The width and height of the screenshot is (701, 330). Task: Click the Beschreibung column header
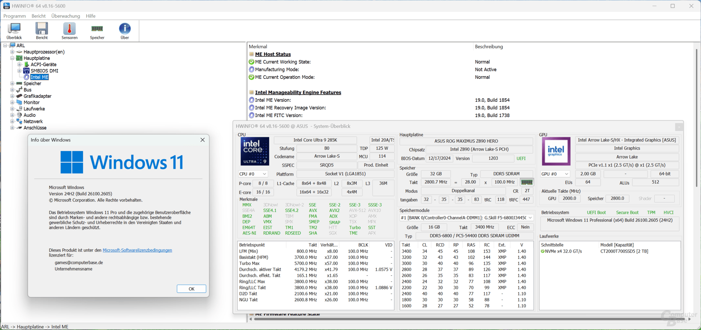coord(489,47)
